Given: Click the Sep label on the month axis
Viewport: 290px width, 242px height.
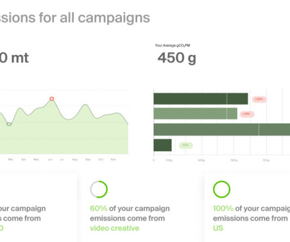Looking at the screenshot, I should tap(88, 159).
